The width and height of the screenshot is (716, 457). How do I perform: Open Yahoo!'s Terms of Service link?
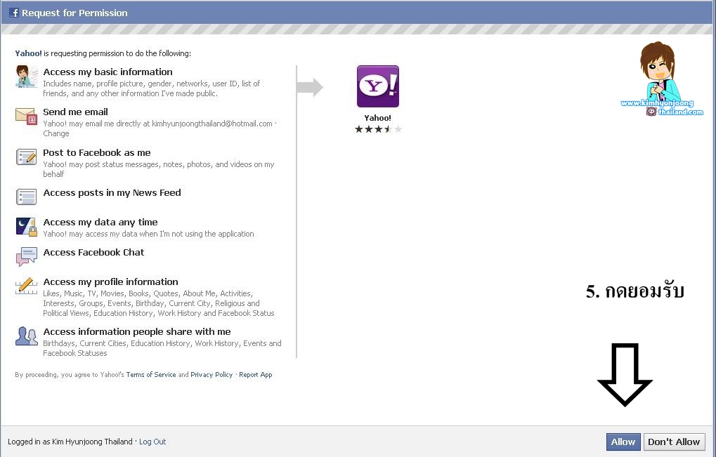[151, 374]
